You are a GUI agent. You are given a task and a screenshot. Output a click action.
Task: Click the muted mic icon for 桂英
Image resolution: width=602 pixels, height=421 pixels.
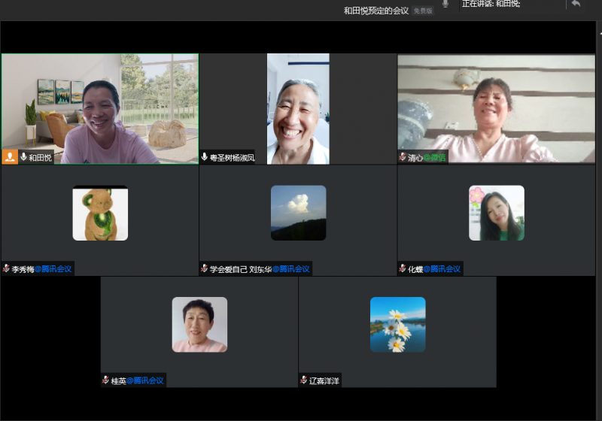click(x=105, y=380)
